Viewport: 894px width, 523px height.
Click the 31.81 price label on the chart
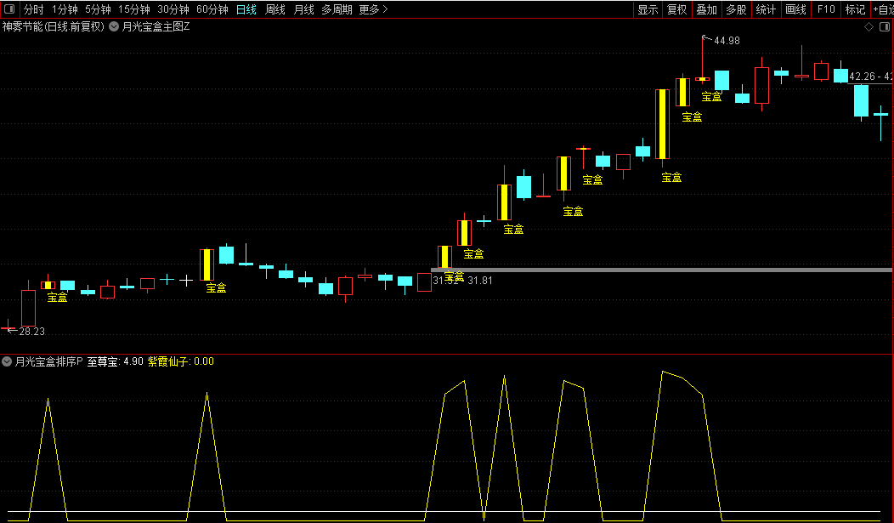click(x=480, y=281)
